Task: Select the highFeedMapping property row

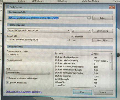Action: [82, 61]
